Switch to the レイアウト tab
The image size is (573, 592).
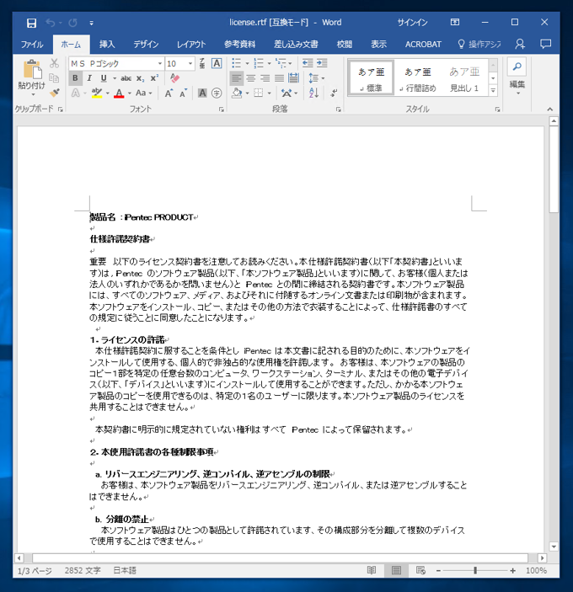[x=191, y=45]
